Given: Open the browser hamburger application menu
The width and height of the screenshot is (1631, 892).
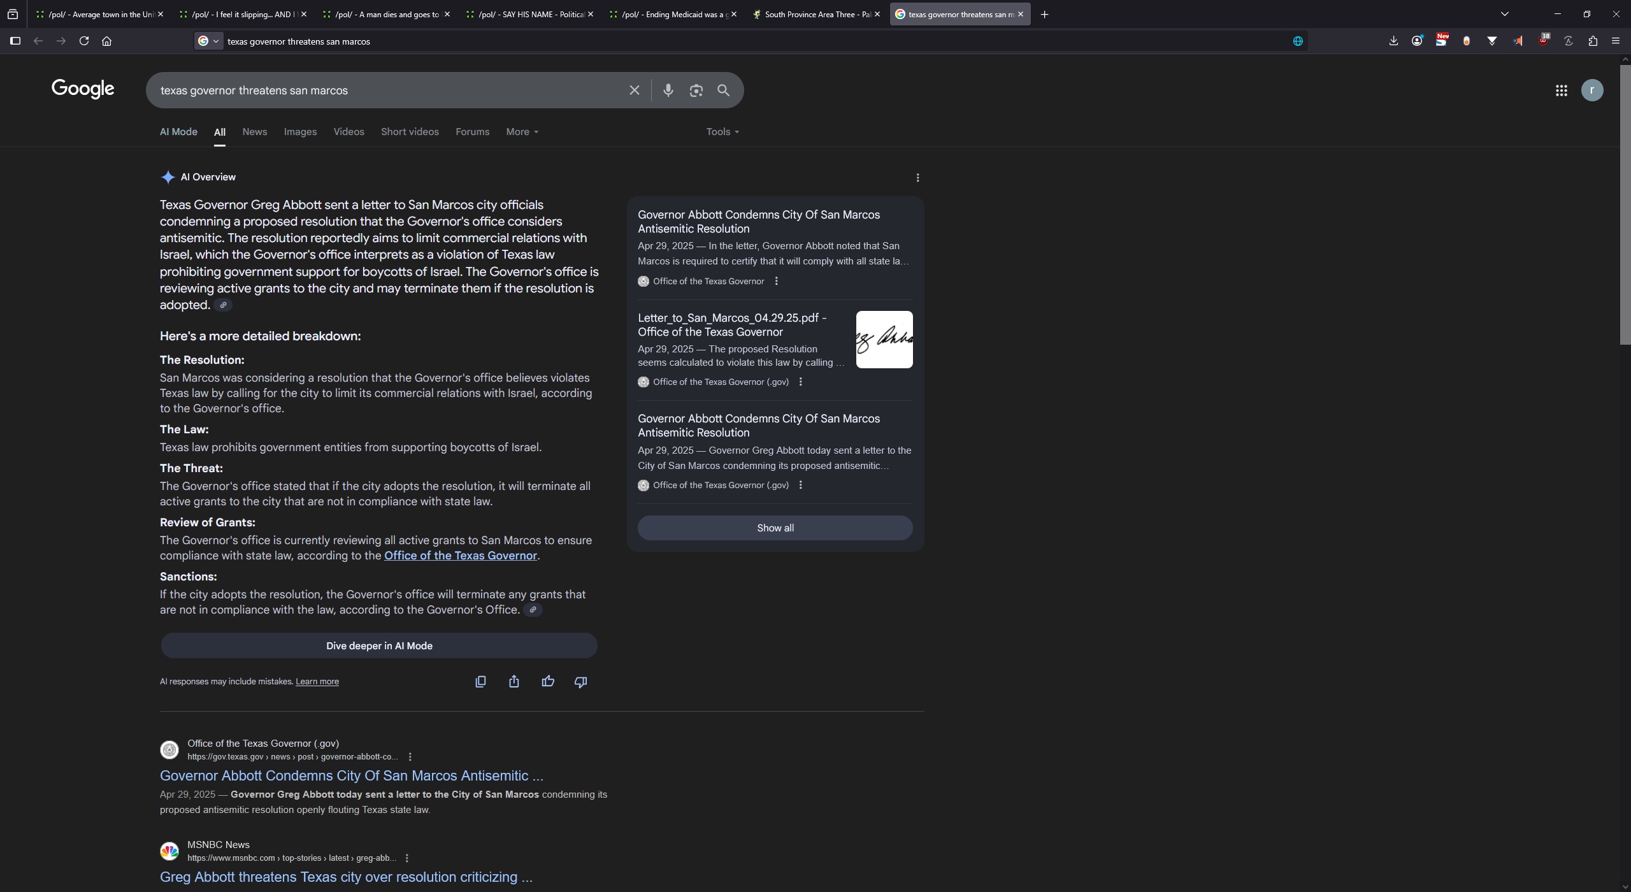Looking at the screenshot, I should click(1615, 41).
